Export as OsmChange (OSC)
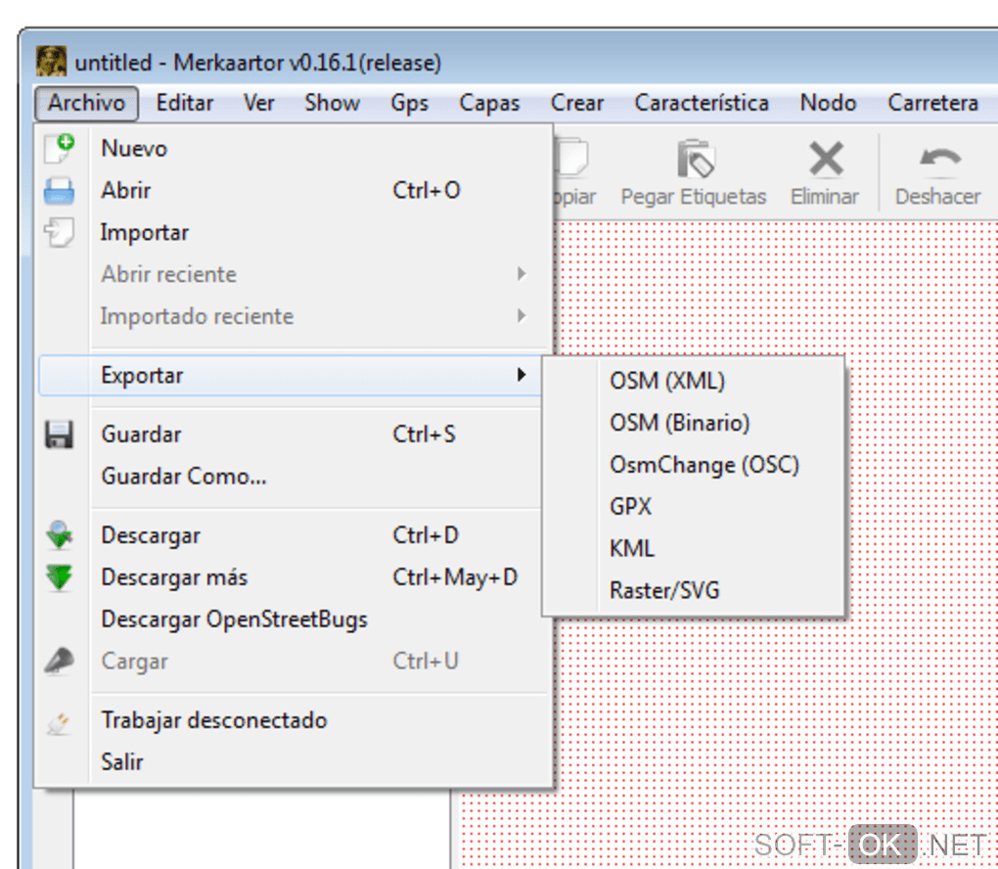Image resolution: width=998 pixels, height=869 pixels. pos(694,465)
